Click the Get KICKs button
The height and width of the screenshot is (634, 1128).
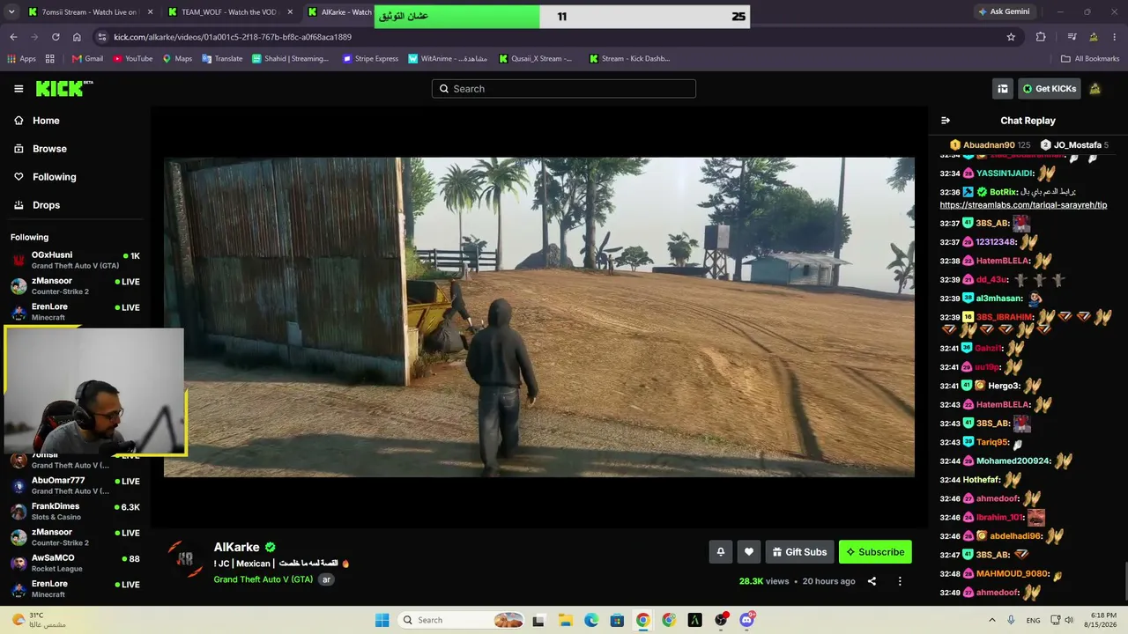[x=1049, y=89]
